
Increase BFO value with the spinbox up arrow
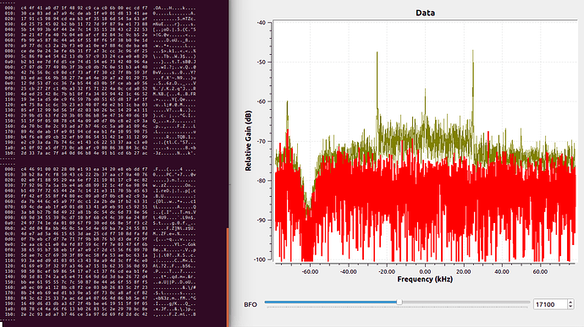click(x=570, y=302)
